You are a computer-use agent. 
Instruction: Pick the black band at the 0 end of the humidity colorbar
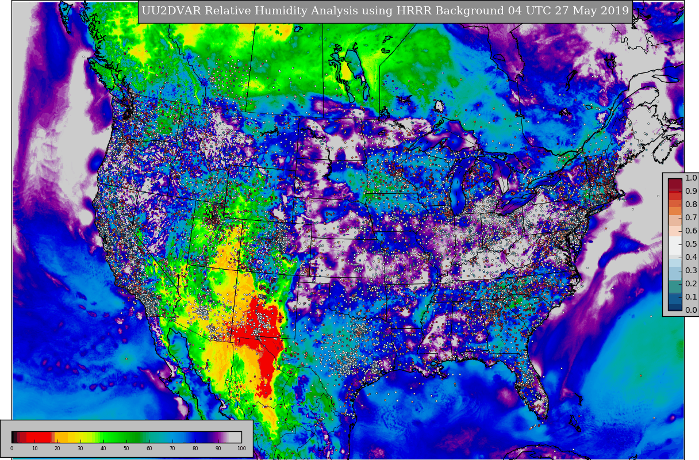click(x=14, y=437)
